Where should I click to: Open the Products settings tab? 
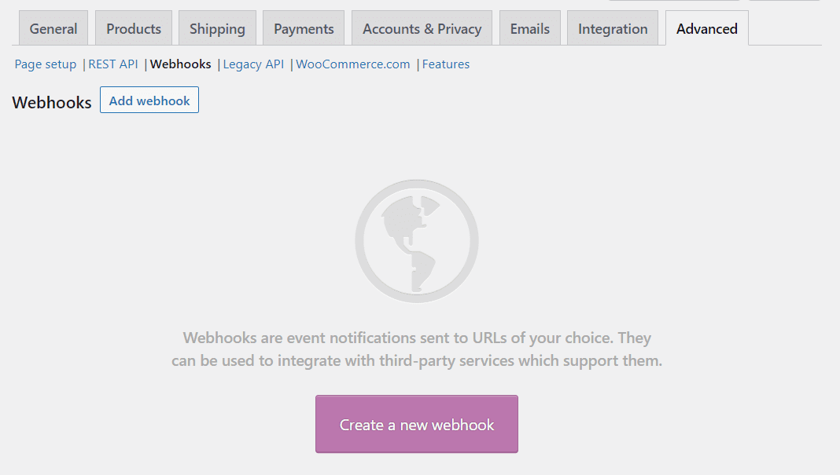(x=133, y=27)
